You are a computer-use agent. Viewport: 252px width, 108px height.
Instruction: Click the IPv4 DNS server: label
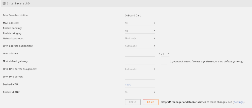[x=13, y=77]
